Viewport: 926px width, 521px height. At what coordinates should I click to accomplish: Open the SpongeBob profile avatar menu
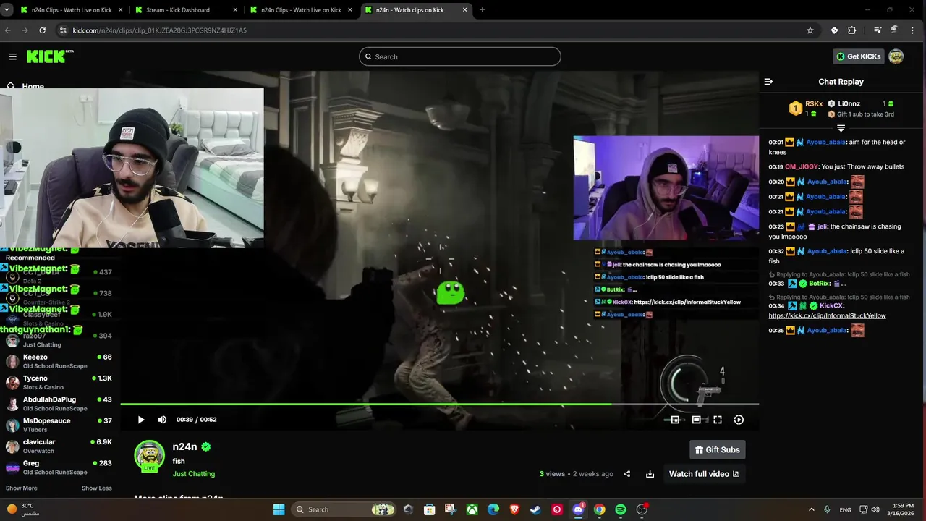pyautogui.click(x=896, y=56)
